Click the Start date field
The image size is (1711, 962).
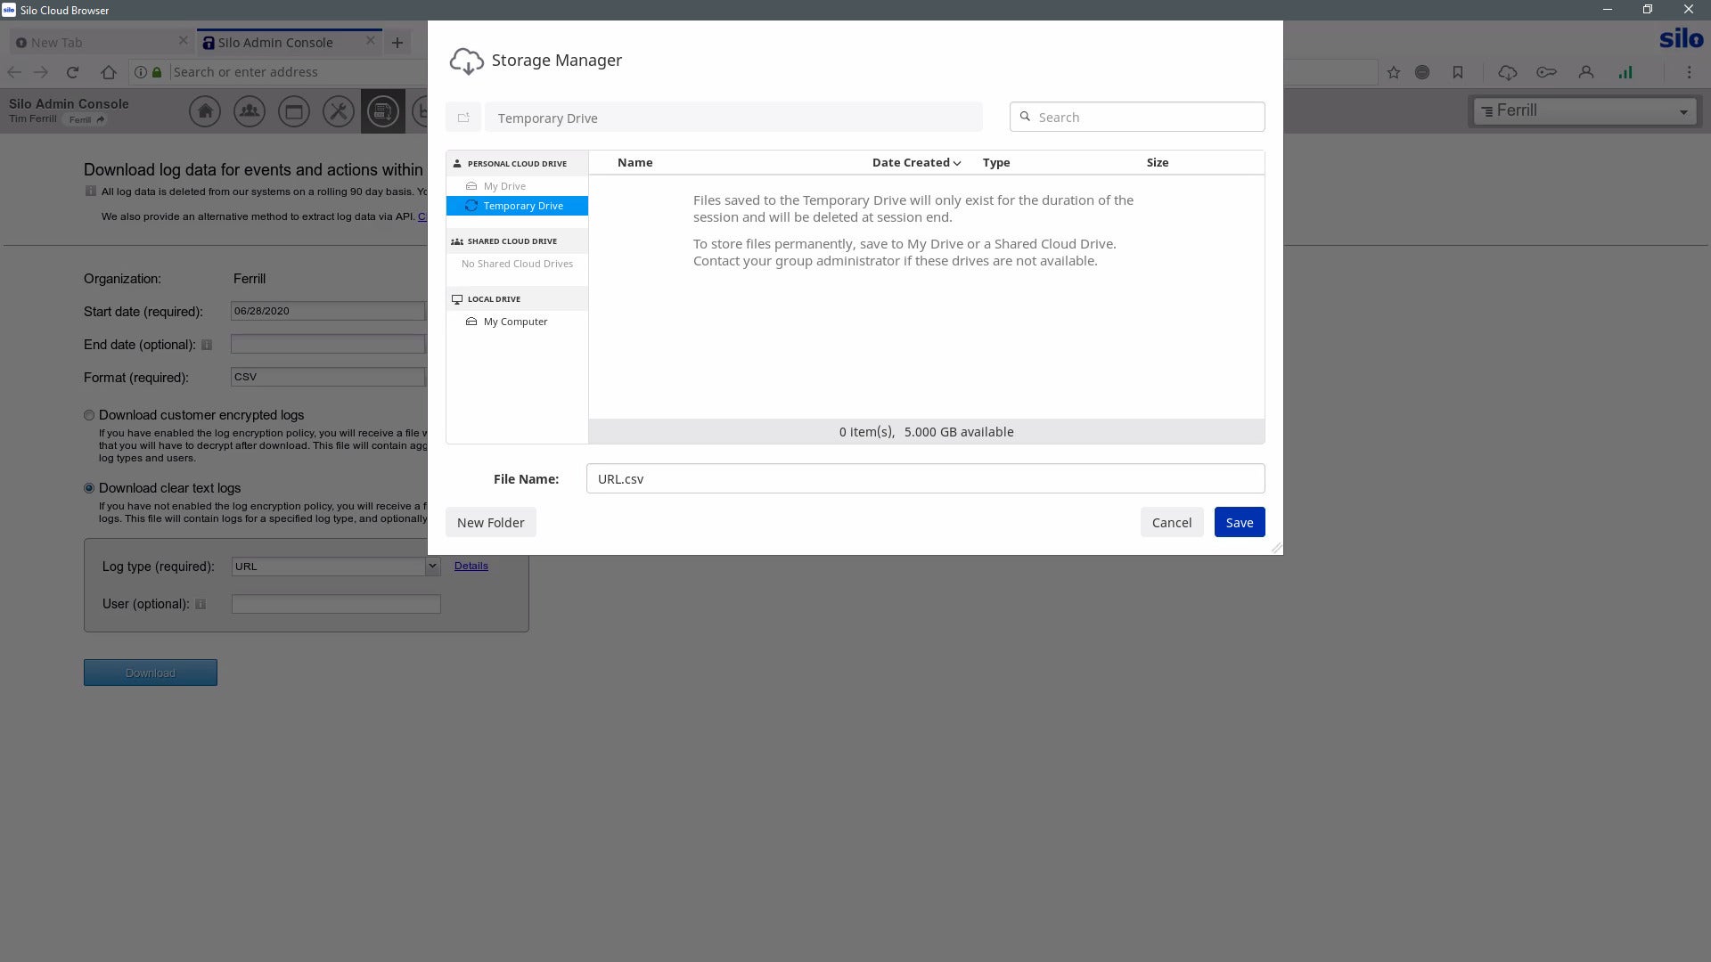pyautogui.click(x=328, y=311)
